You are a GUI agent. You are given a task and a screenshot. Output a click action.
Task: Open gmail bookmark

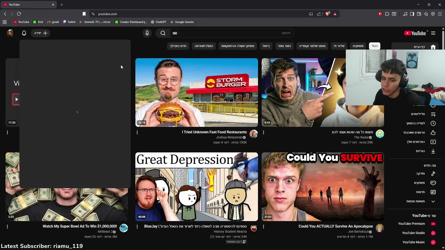coord(53,22)
